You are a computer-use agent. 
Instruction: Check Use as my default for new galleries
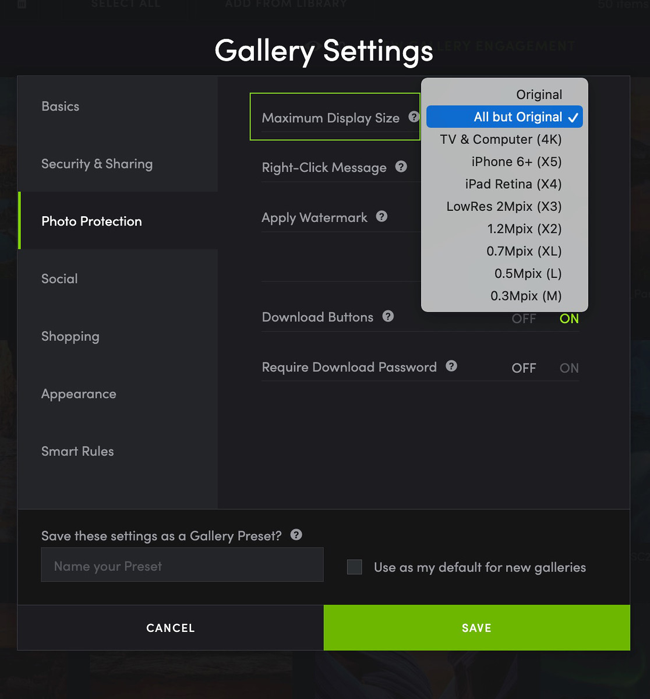click(355, 567)
